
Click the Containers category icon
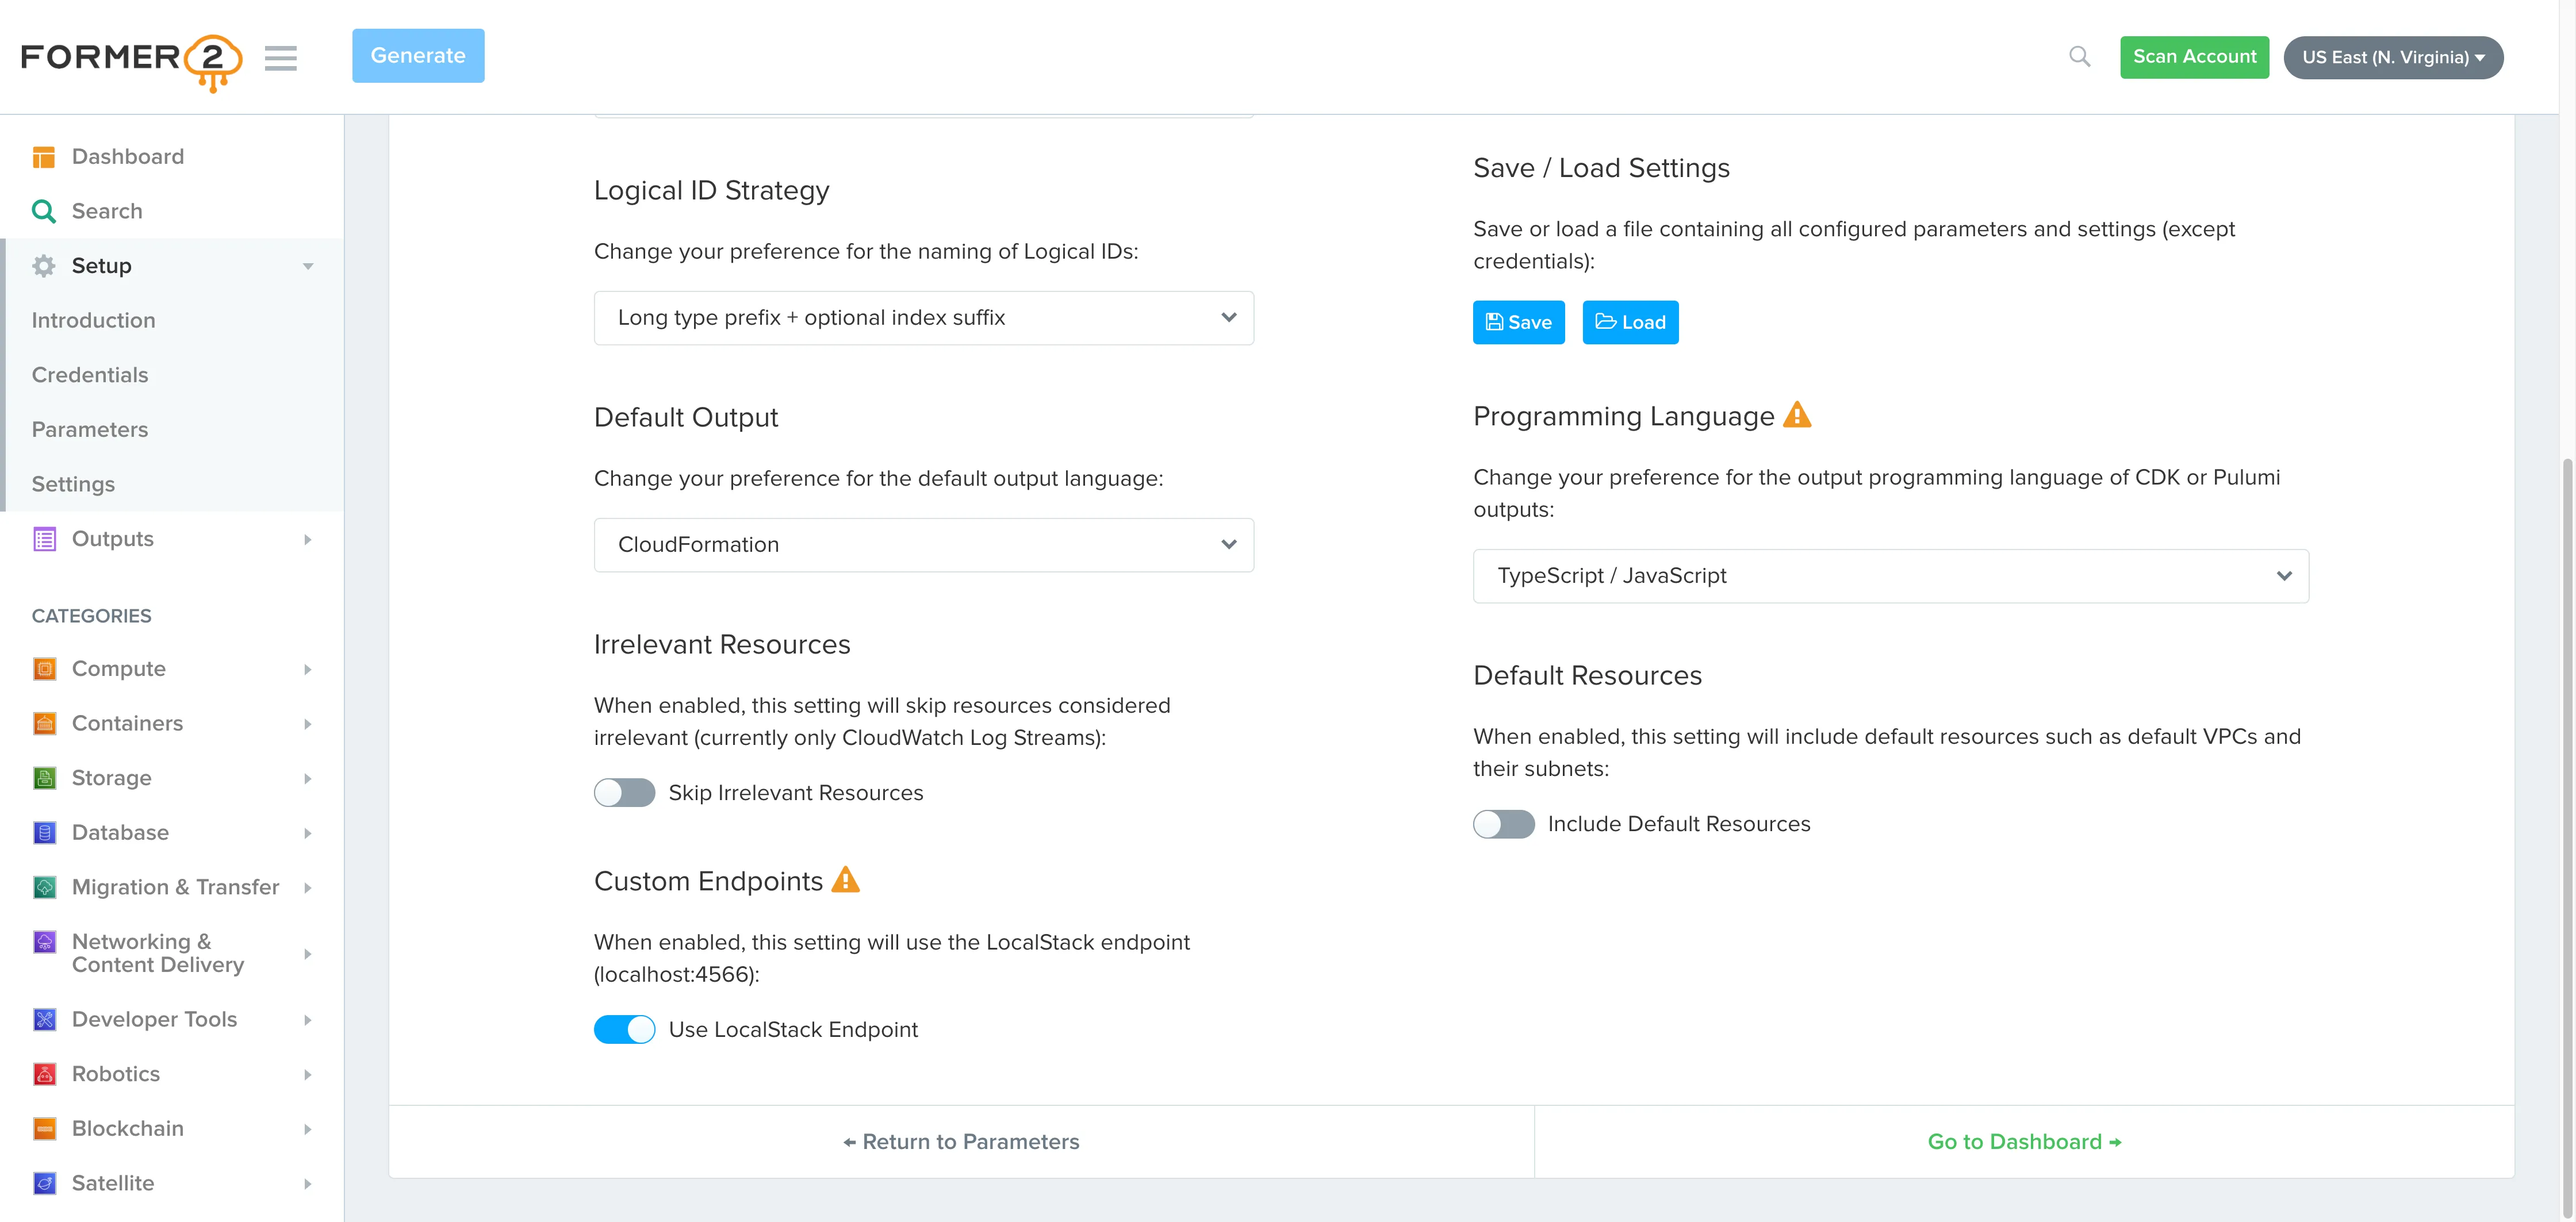[44, 723]
